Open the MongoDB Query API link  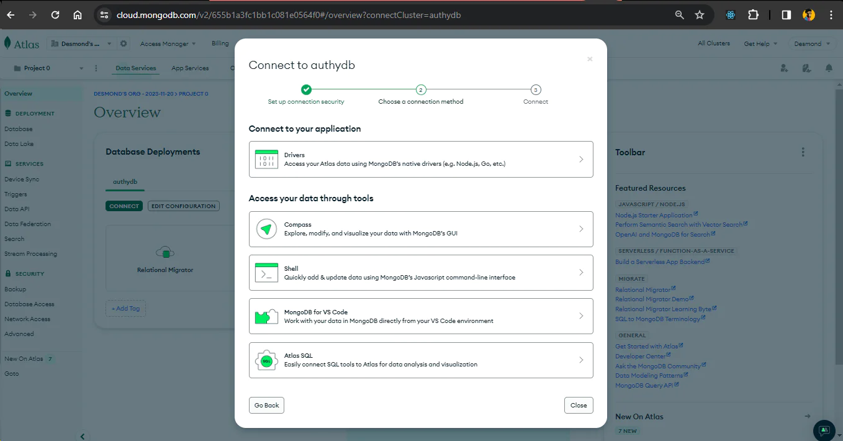(x=647, y=385)
